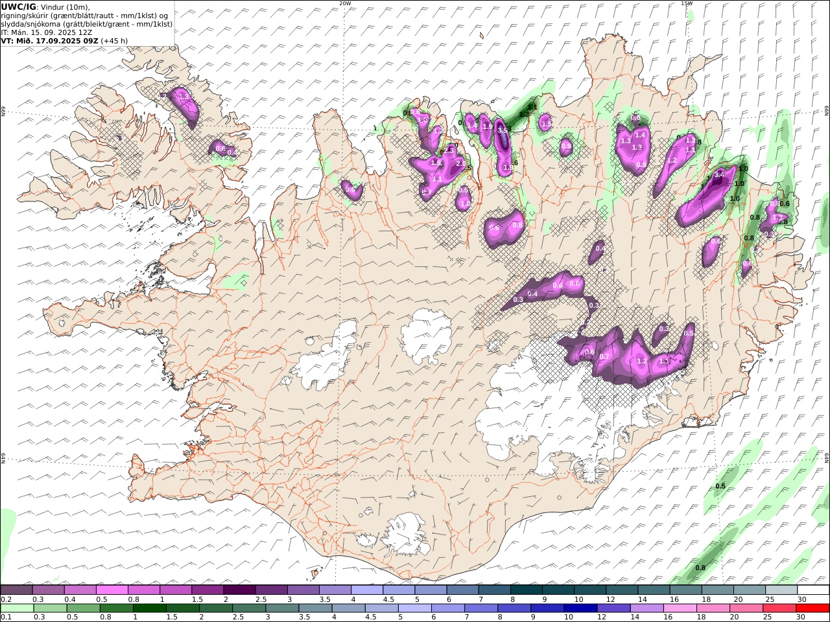This screenshot has width=830, height=622.
Task: Click the UWC/IG title text
Action: (x=19, y=6)
